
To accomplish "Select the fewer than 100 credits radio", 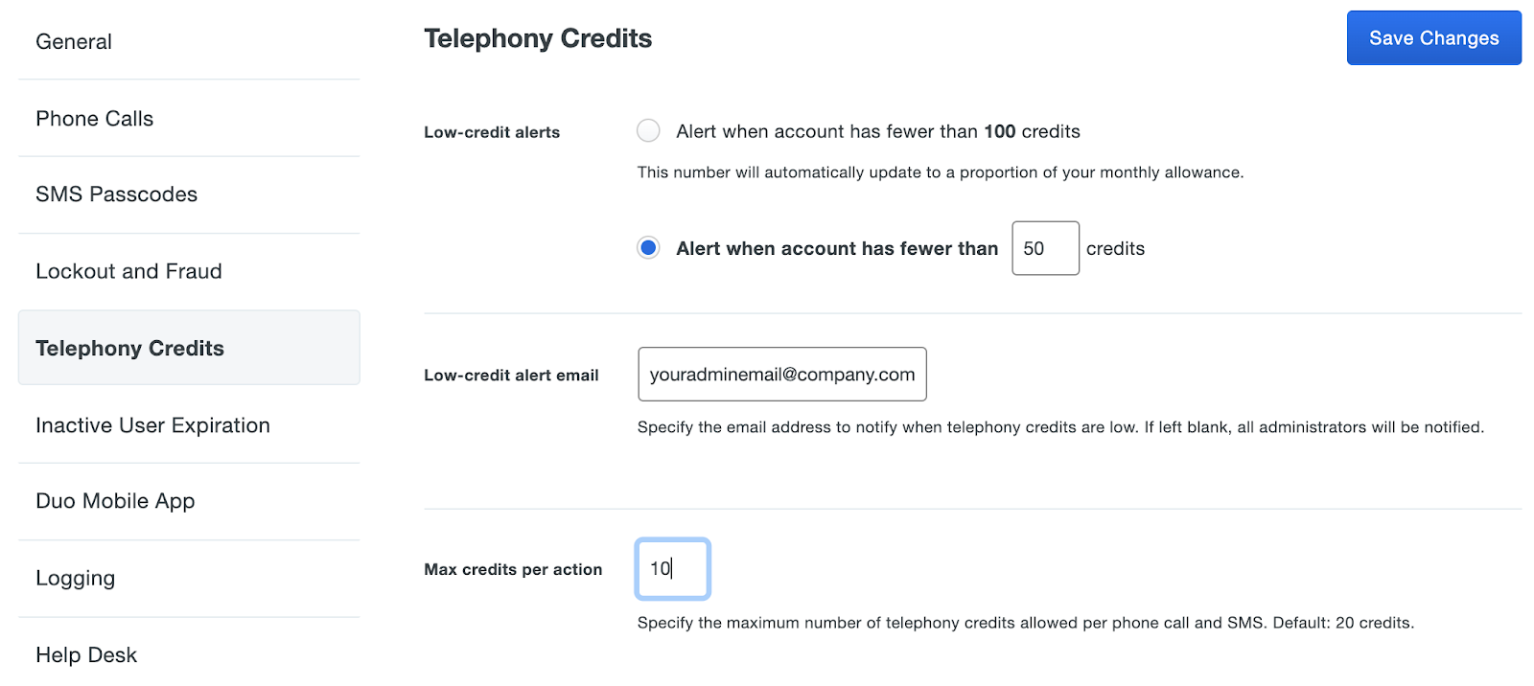I will click(x=649, y=131).
